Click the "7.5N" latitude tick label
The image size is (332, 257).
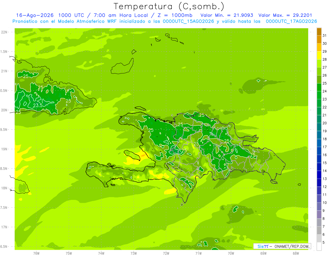[x=4, y=208]
